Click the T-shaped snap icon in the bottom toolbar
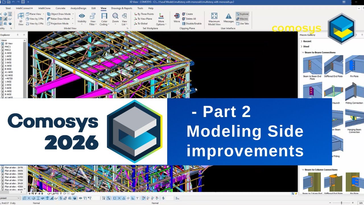The image size is (364, 205). 137,198
